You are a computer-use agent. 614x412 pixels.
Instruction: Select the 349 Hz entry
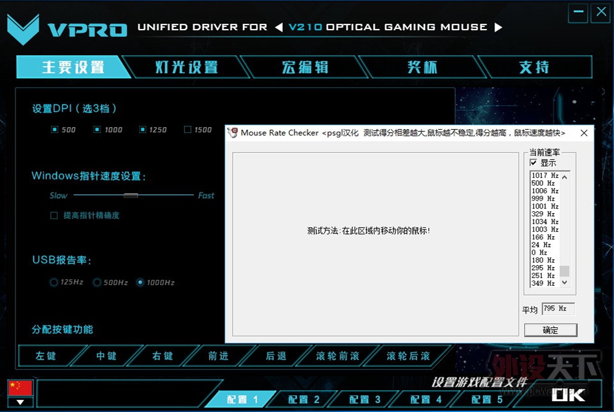545,283
